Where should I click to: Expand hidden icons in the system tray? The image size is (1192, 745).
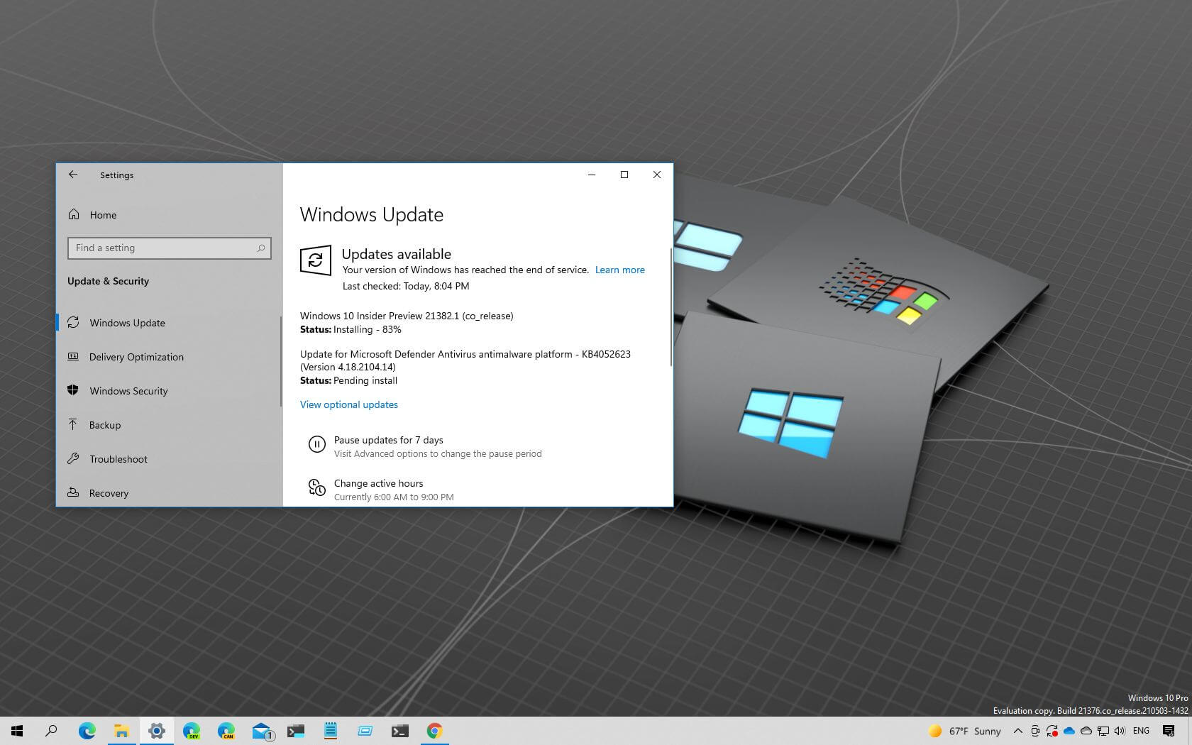(1017, 731)
